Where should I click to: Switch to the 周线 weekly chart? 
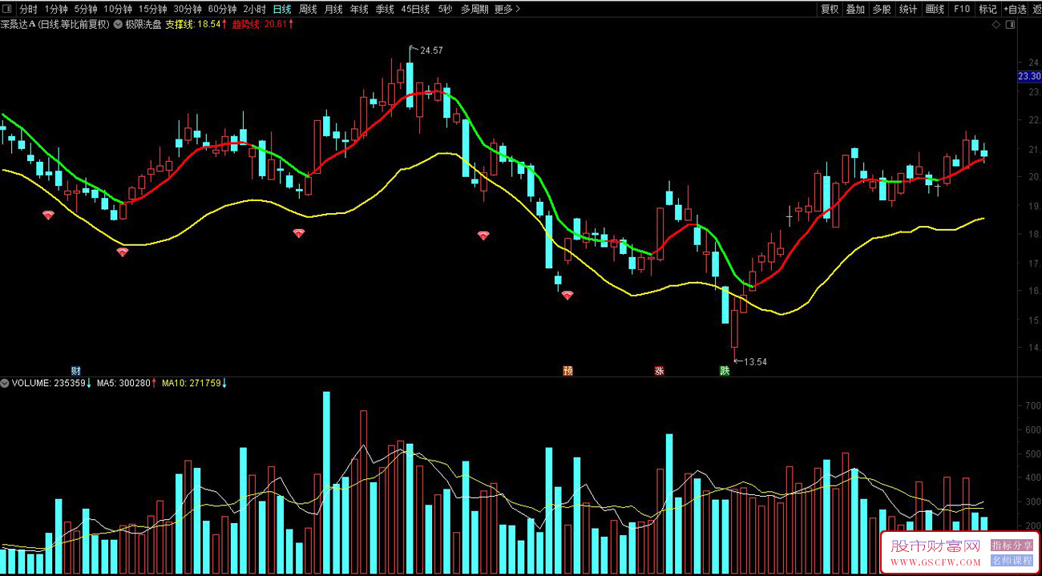[308, 10]
